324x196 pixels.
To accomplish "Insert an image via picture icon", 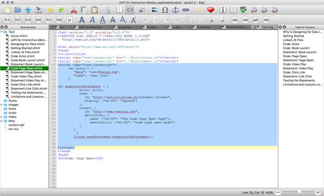I will (x=155, y=10).
